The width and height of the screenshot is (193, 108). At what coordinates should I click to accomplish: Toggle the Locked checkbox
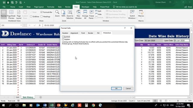63,37
